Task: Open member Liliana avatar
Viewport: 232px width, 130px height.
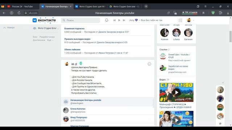Action: tap(177, 32)
